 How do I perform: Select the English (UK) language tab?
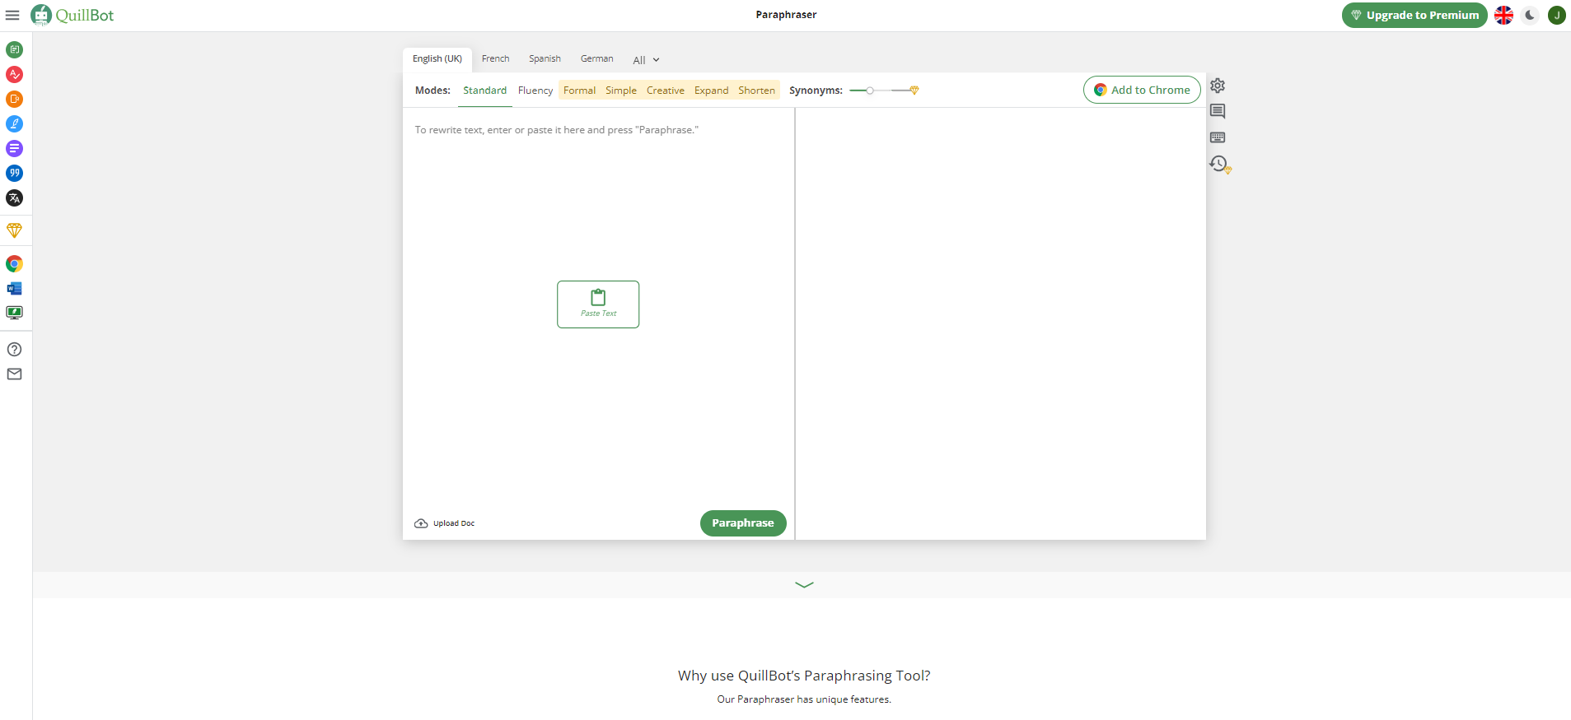pyautogui.click(x=437, y=59)
